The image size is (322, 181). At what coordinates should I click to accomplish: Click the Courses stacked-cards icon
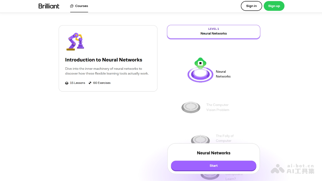[72, 6]
